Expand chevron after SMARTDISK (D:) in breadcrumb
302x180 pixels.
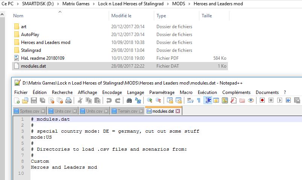click(58, 4)
